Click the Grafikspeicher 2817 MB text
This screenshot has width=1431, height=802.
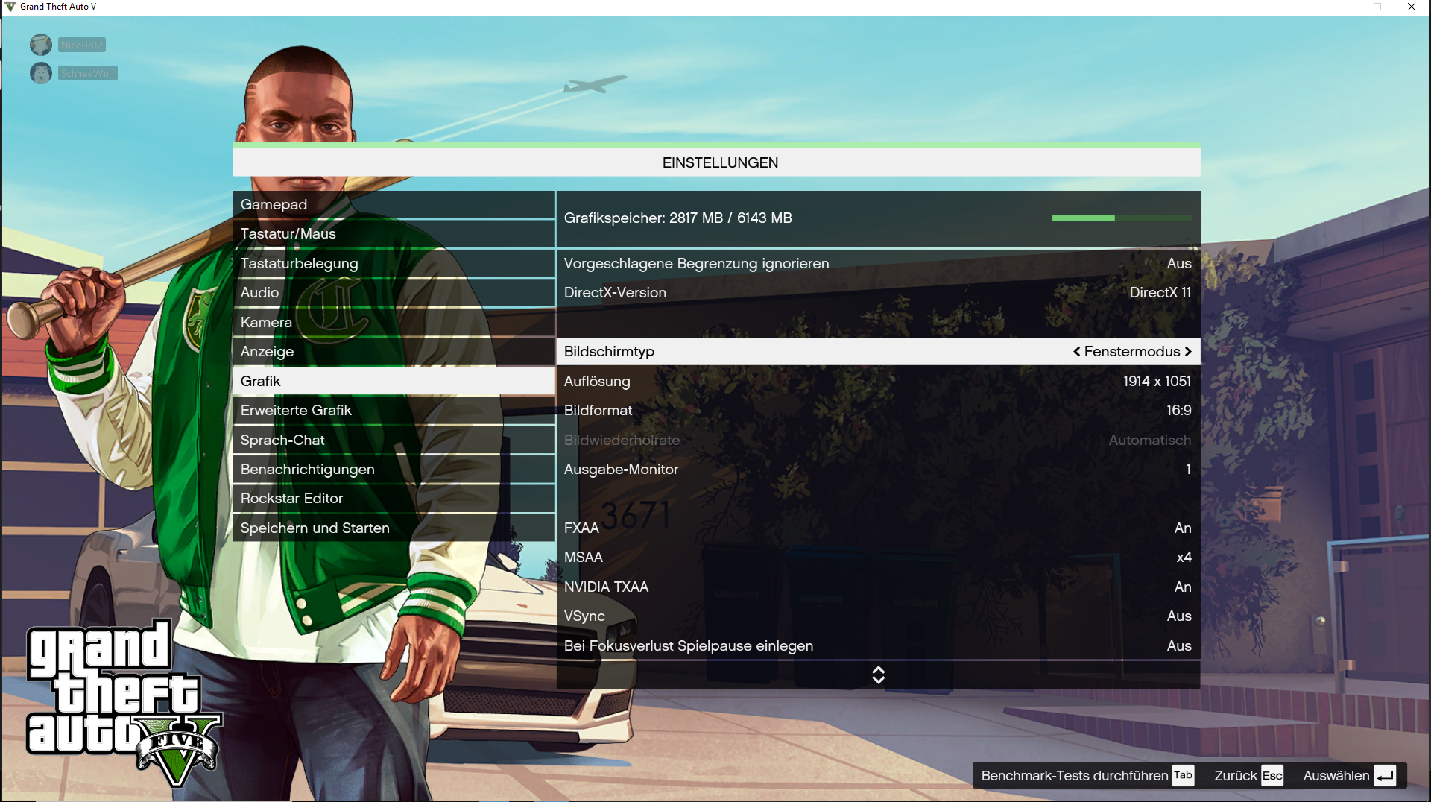tap(677, 218)
